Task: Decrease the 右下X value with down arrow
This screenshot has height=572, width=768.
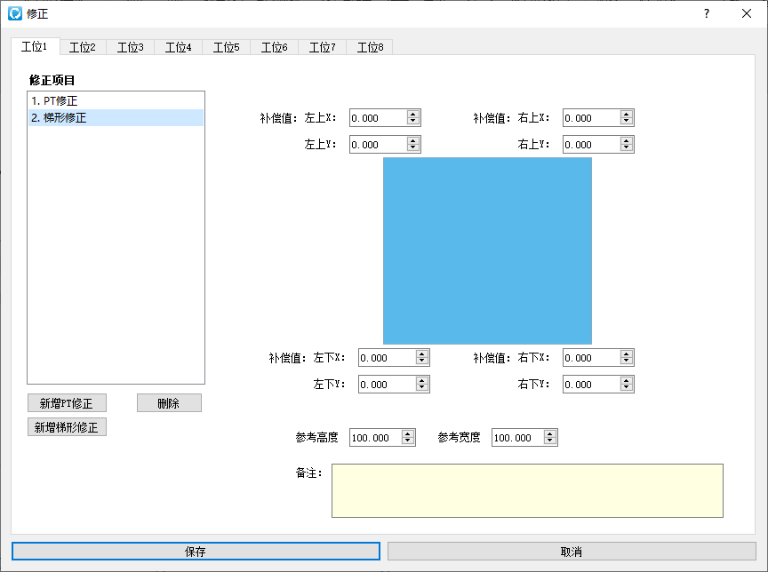Action: point(627,361)
